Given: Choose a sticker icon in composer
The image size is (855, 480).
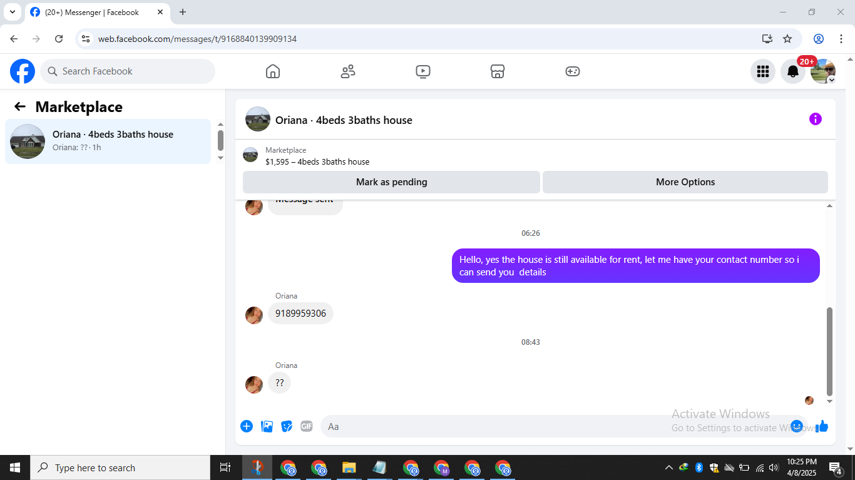Looking at the screenshot, I should point(287,426).
